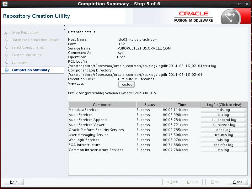View the iau_viewer.log logfile
This screenshot has height=189, width=252.
click(224, 125)
